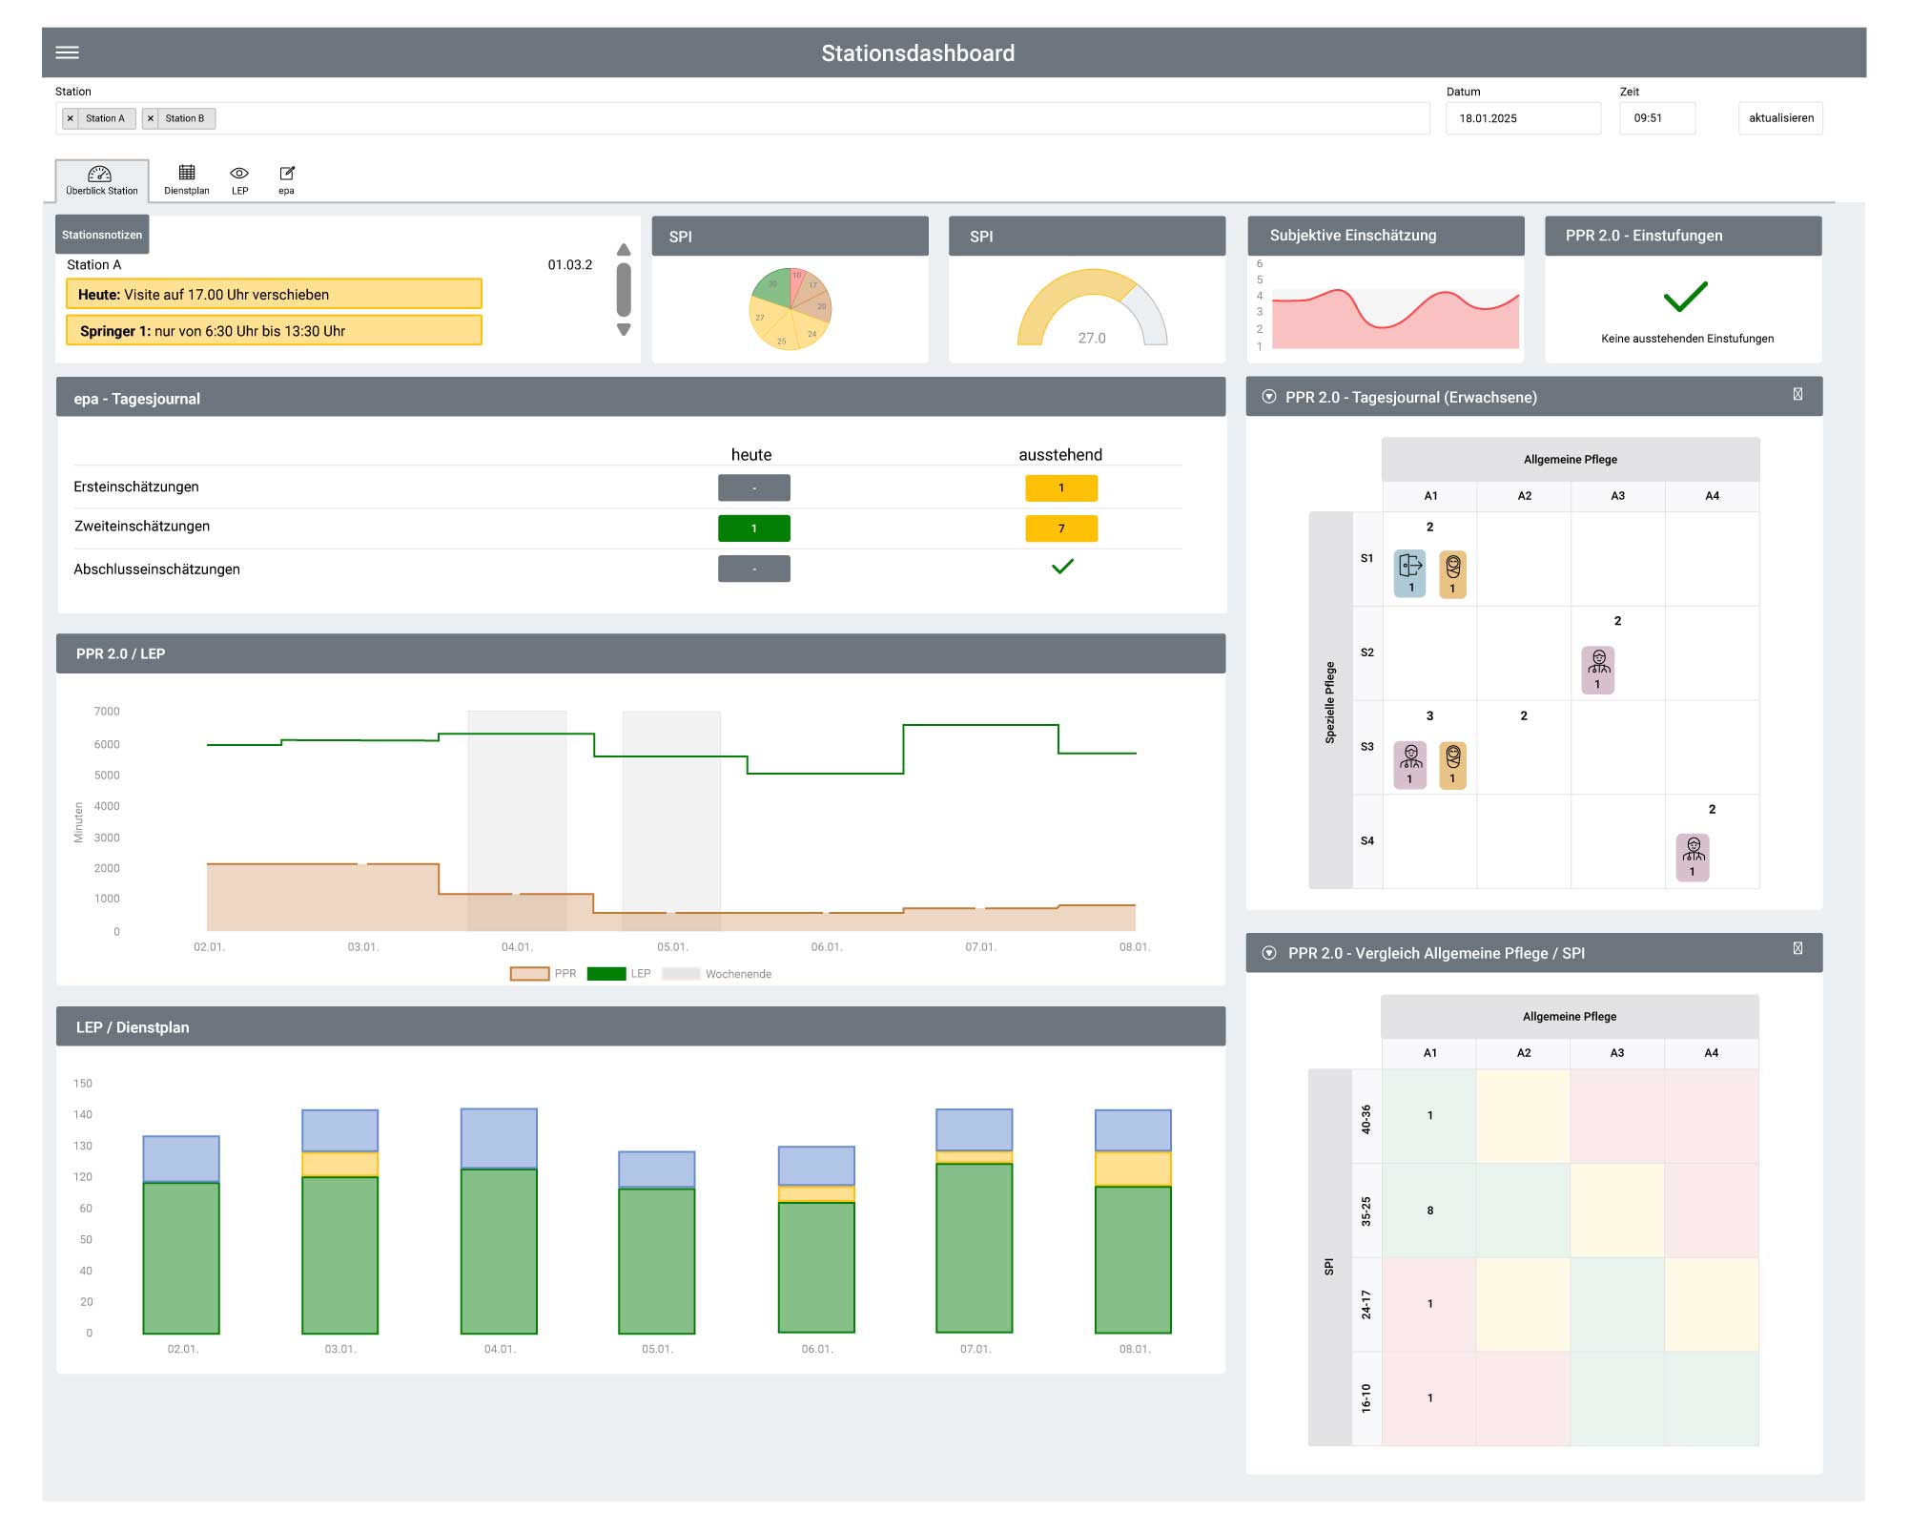Image resolution: width=1910 pixels, height=1532 pixels.
Task: Toggle LEP series in chart legend
Action: pyautogui.click(x=618, y=974)
